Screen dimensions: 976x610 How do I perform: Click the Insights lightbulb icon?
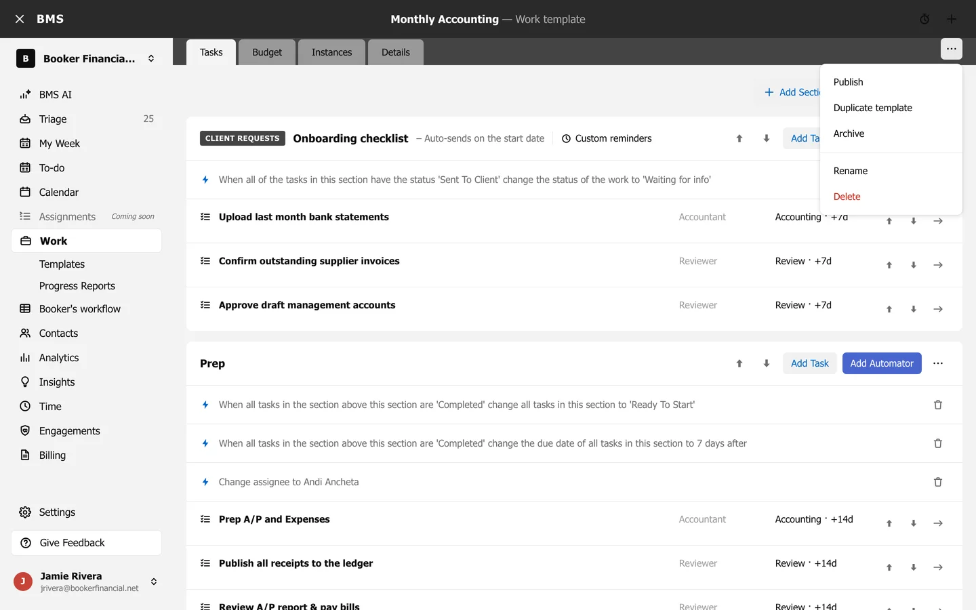[x=25, y=382]
